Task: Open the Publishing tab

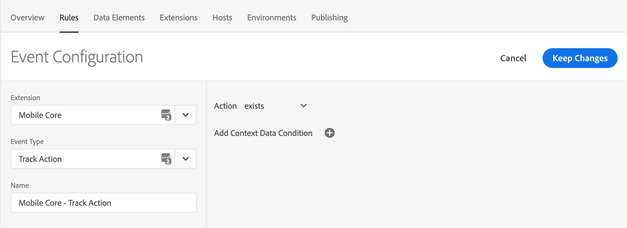Action: coord(330,18)
